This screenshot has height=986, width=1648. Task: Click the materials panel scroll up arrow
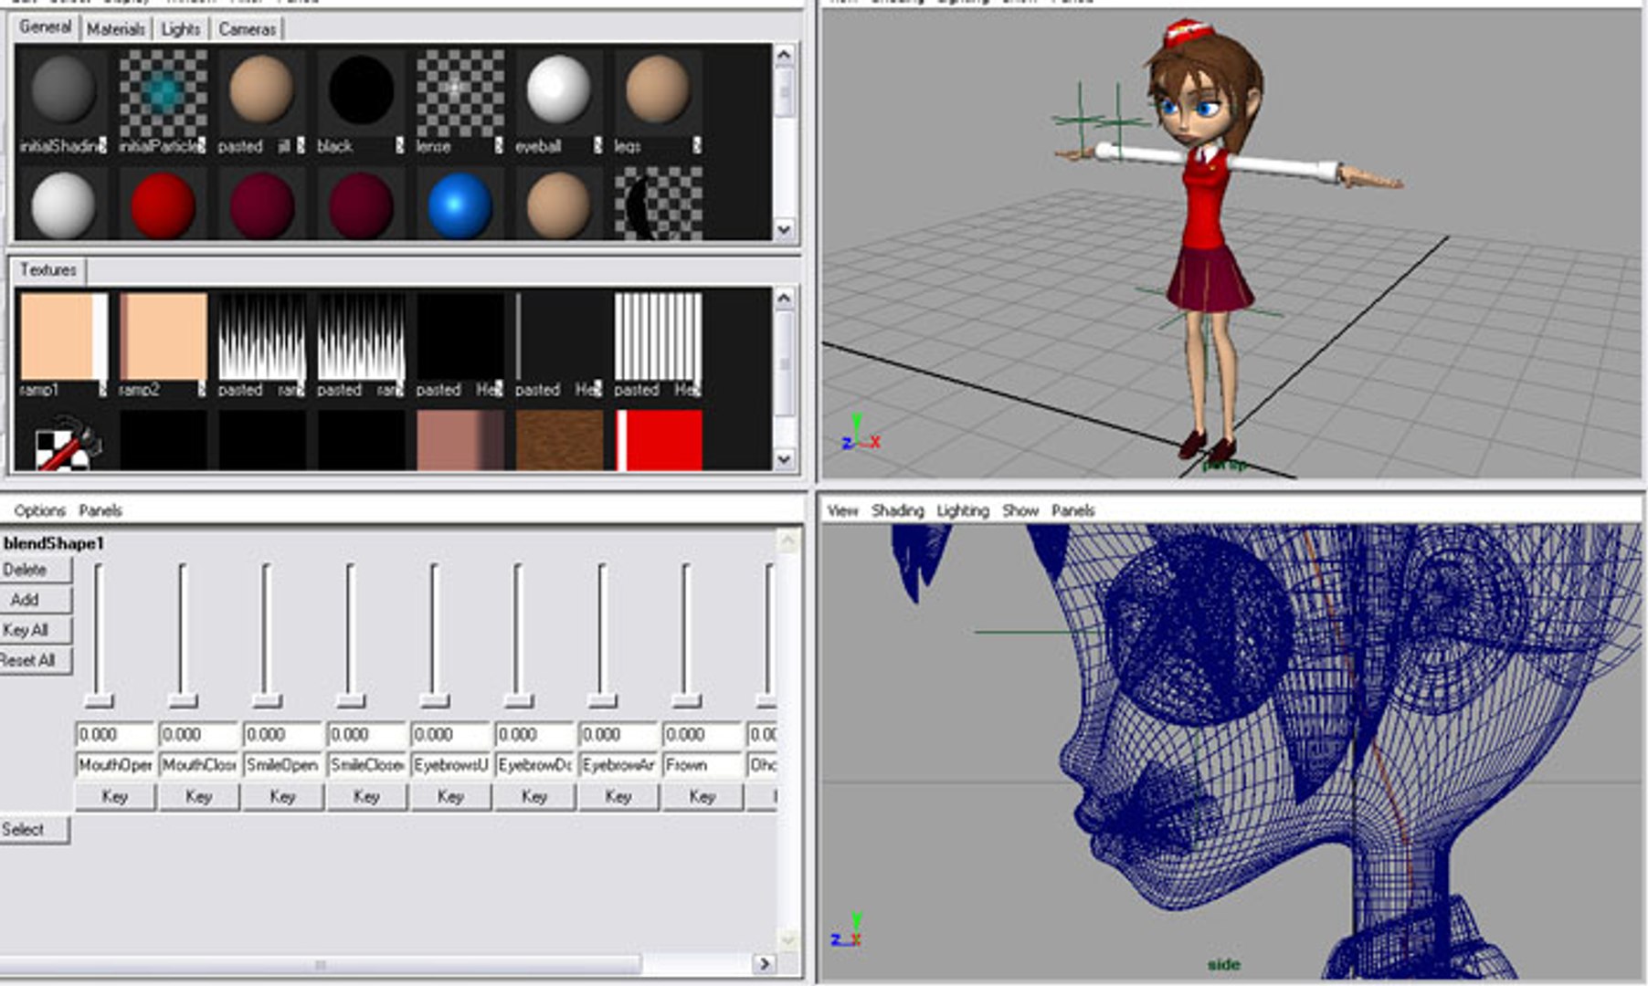(x=784, y=55)
